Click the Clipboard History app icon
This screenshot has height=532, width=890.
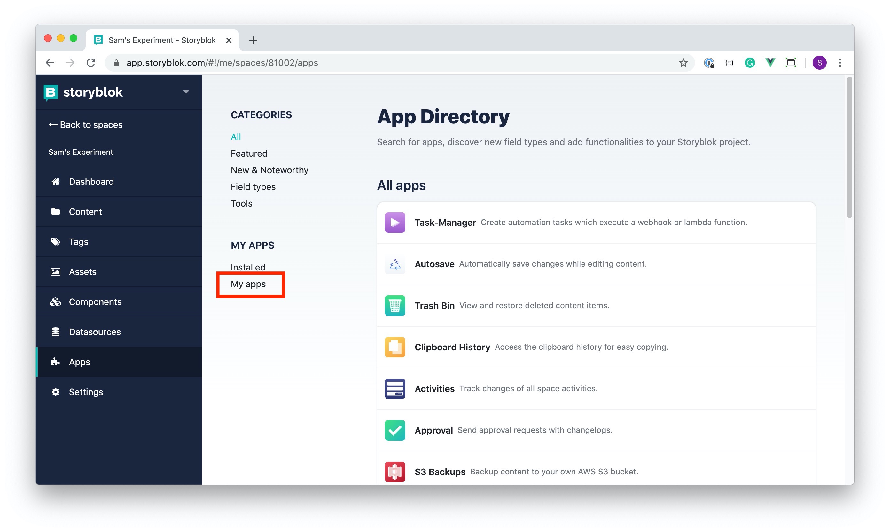[x=394, y=347]
